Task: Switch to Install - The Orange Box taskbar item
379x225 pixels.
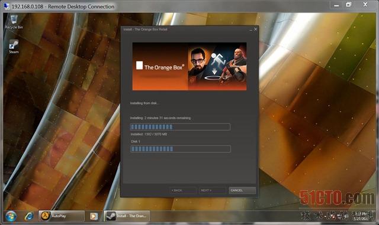Action: 127,216
